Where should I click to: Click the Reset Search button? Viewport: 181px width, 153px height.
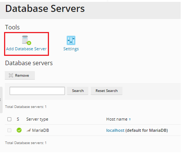click(106, 91)
